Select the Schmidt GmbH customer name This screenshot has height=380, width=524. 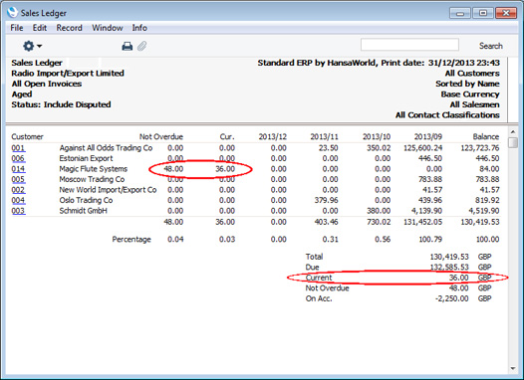coord(84,211)
